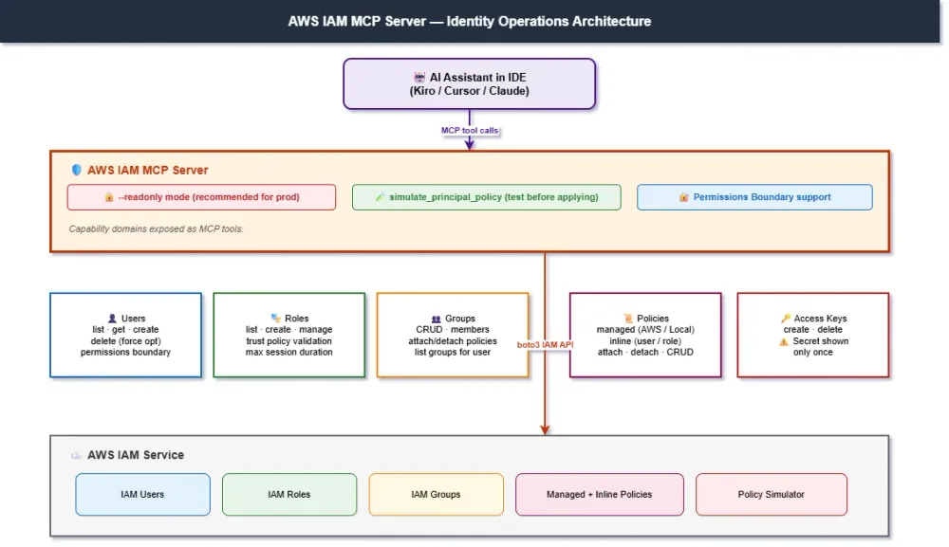This screenshot has height=547, width=949.
Task: Click the attach/detach policies line
Action: 453,341
